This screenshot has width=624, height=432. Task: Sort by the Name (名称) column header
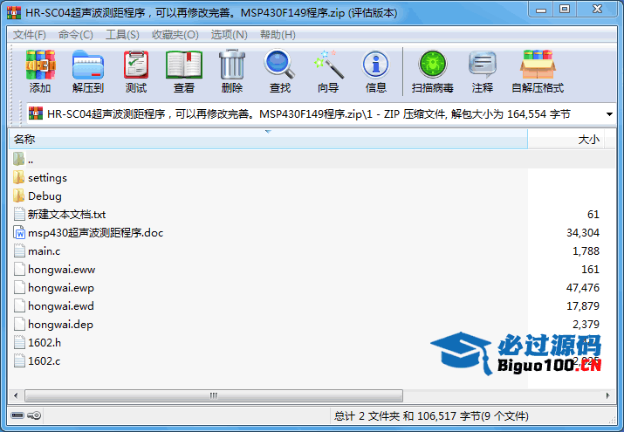tap(268, 140)
